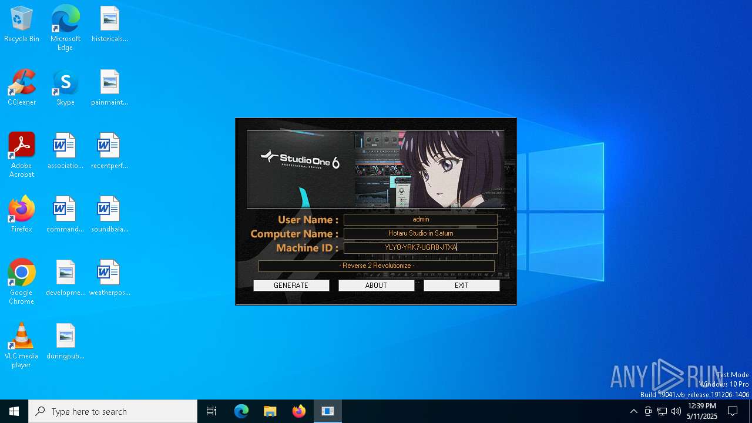
Task: Select the soundbala Word document icon
Action: [109, 215]
